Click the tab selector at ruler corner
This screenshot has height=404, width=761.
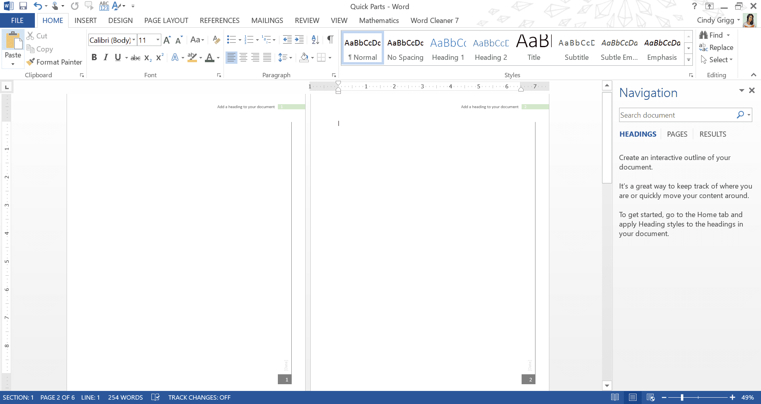click(7, 87)
